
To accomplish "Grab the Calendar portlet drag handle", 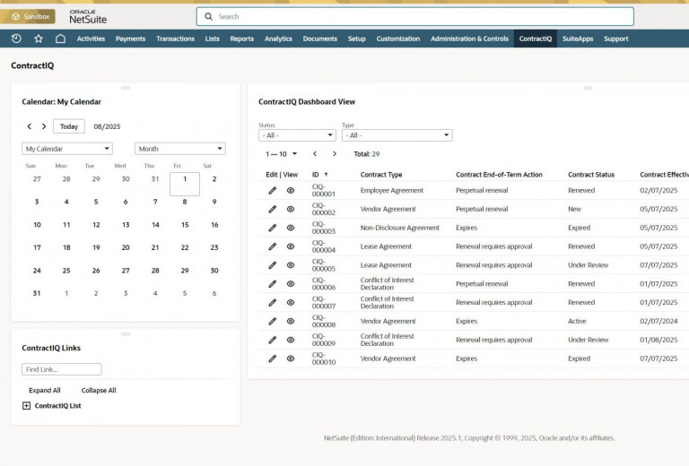I will (126, 88).
